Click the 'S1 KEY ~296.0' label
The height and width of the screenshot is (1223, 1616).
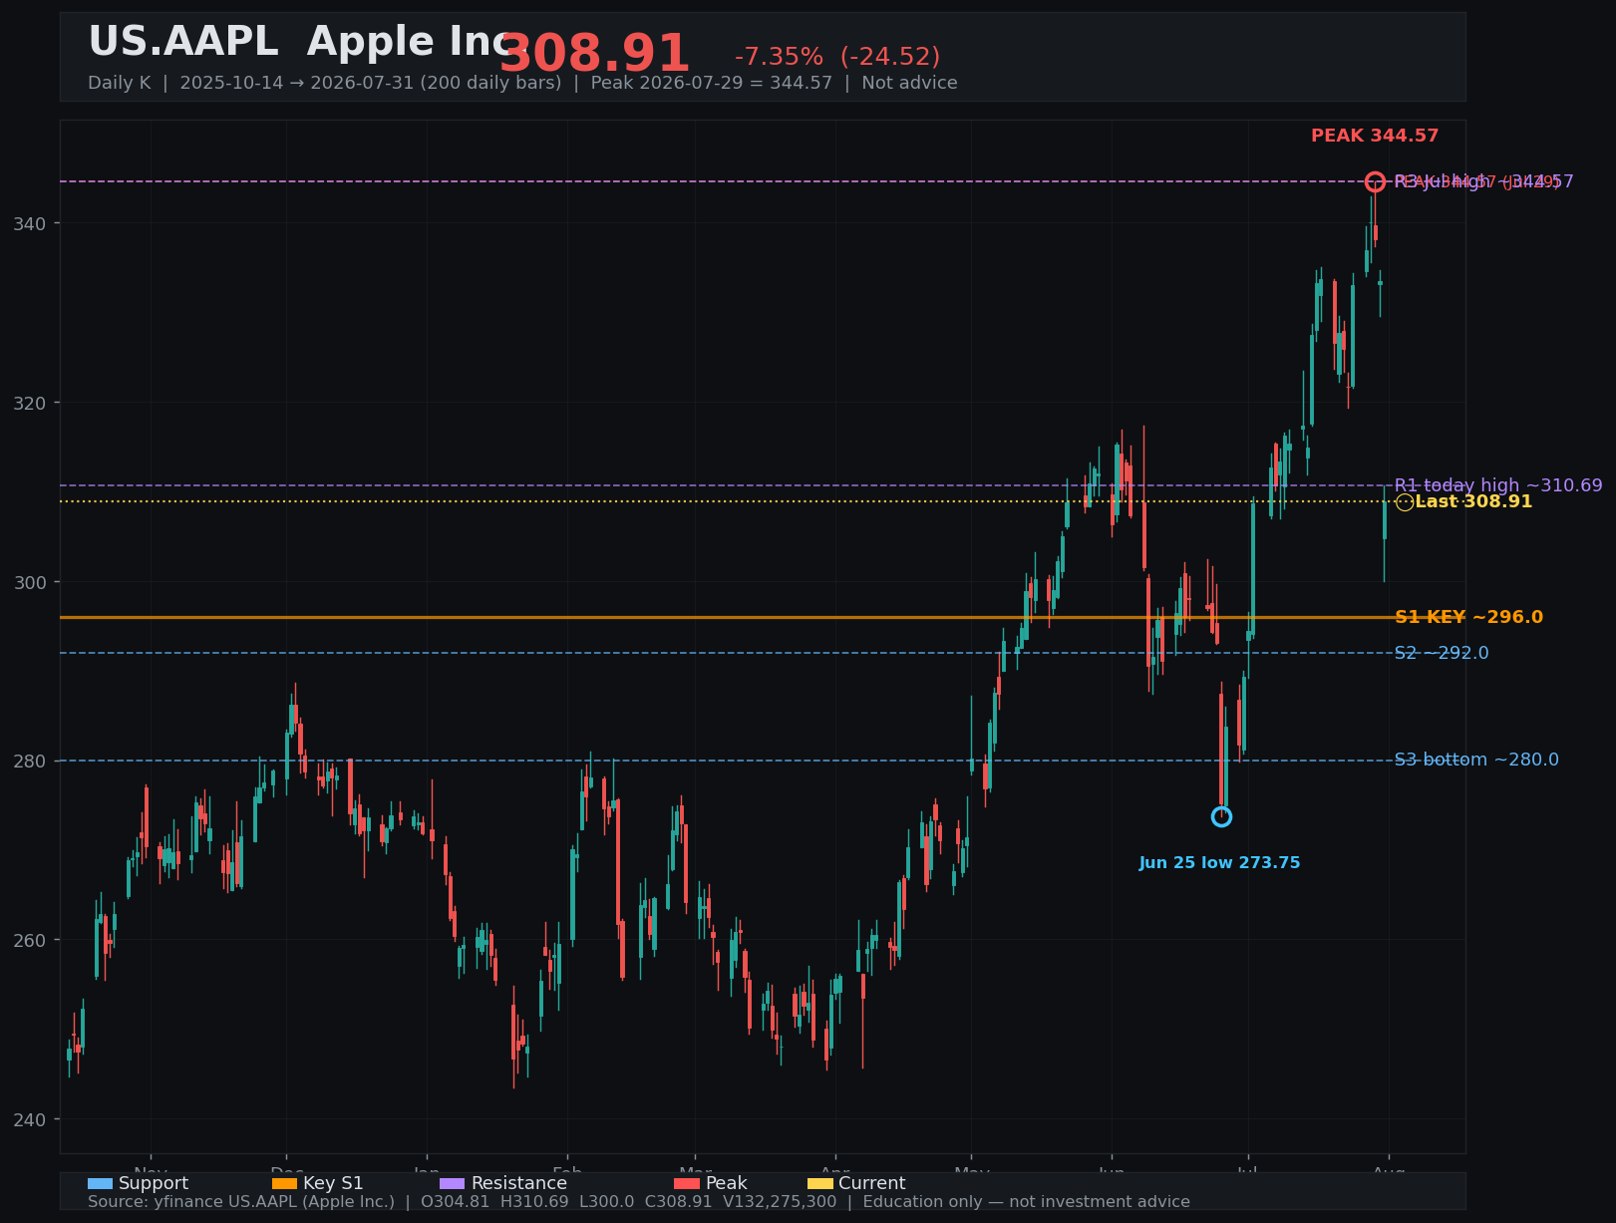point(1468,617)
